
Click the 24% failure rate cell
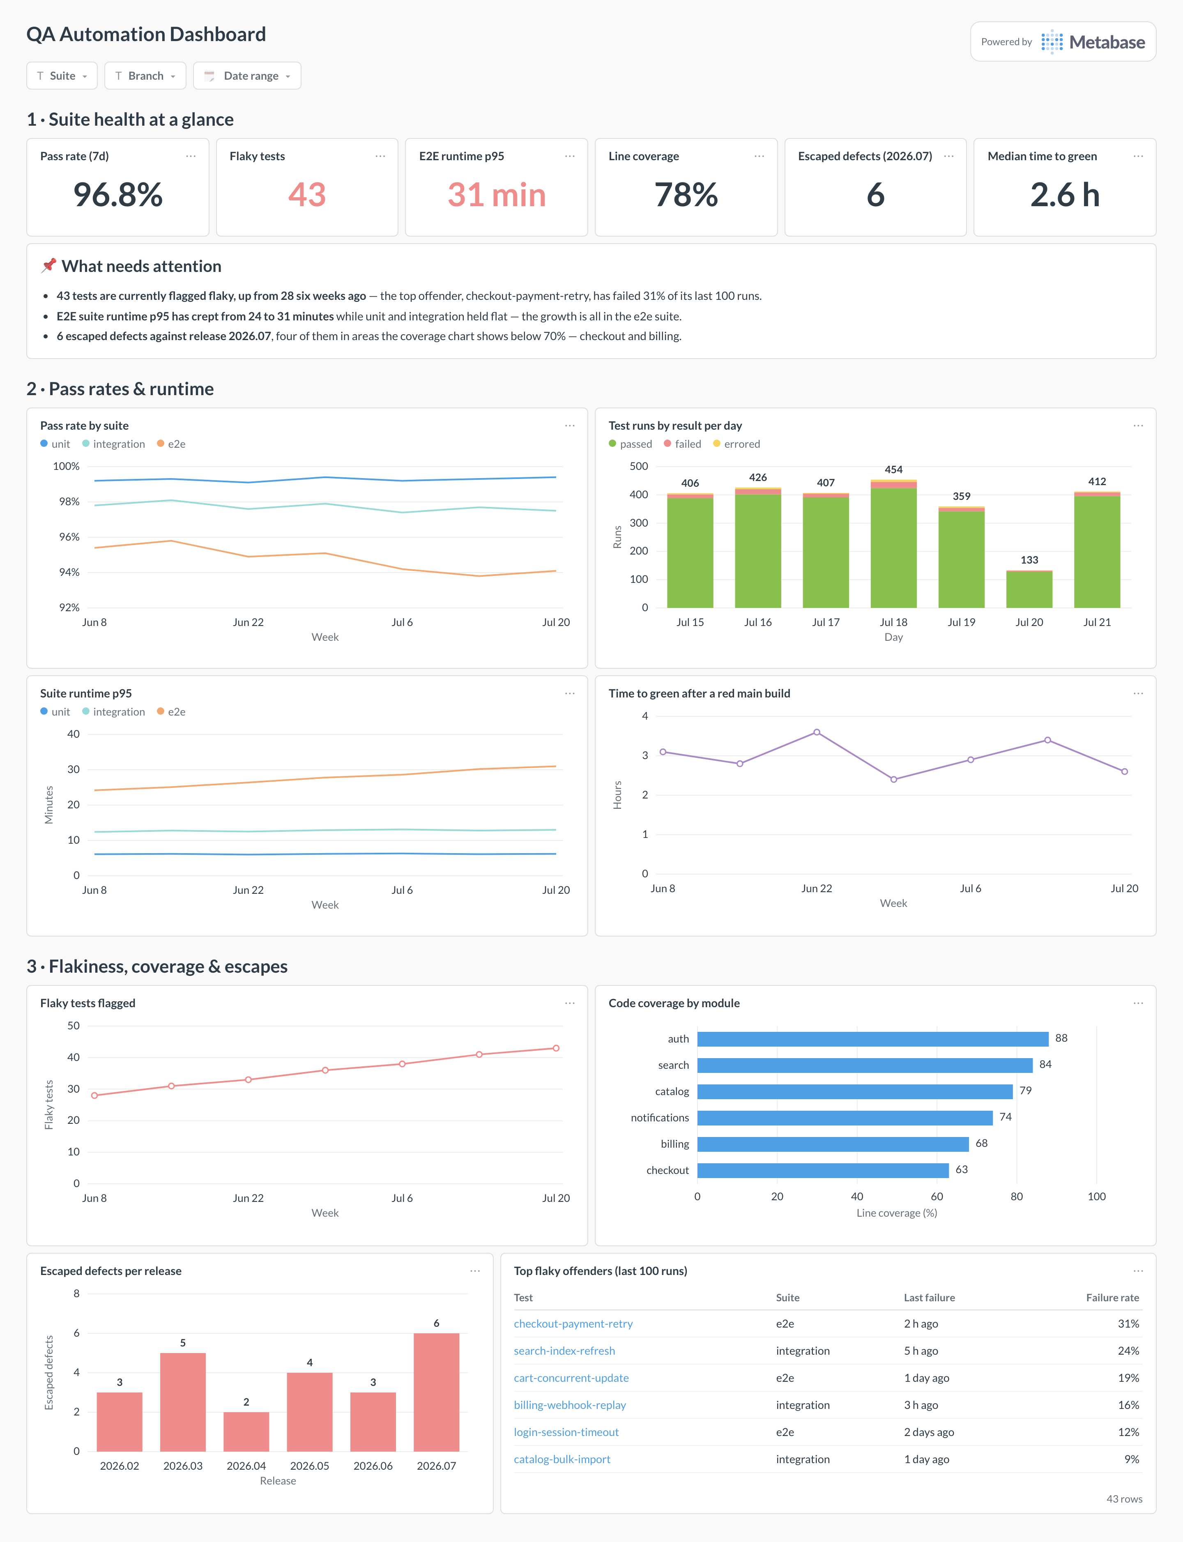tap(1128, 1351)
